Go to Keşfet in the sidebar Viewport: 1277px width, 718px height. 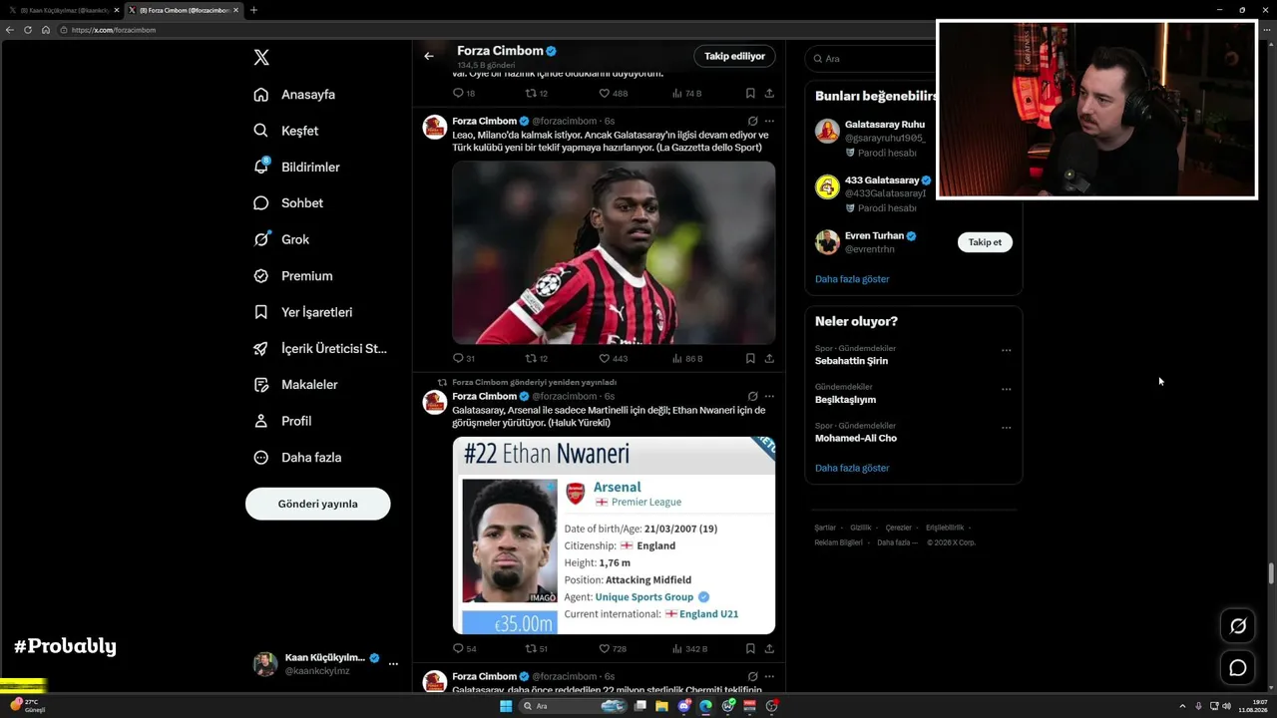point(286,131)
